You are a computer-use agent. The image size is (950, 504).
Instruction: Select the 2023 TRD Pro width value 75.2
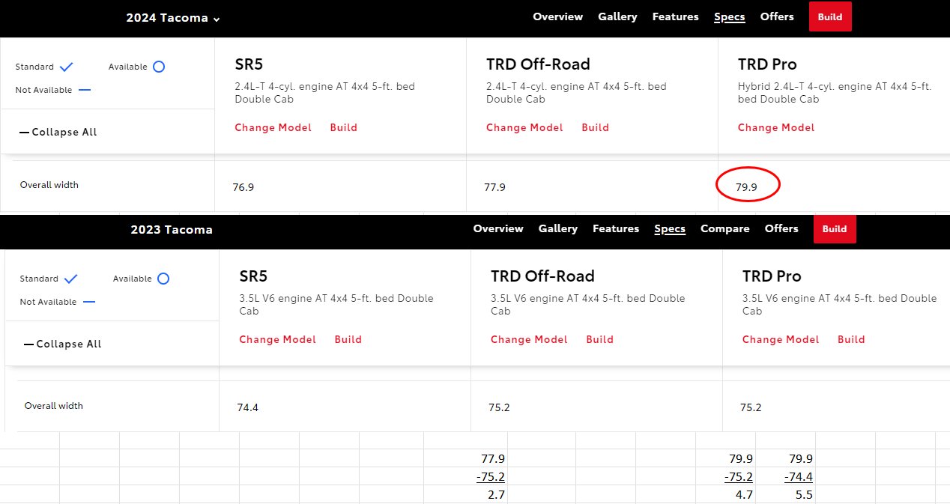tap(751, 408)
